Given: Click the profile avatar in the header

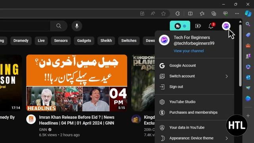Looking at the screenshot, I should click(226, 26).
